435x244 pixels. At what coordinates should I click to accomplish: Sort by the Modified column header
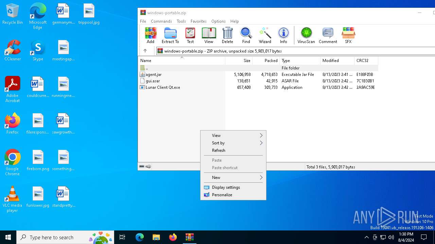pyautogui.click(x=337, y=60)
